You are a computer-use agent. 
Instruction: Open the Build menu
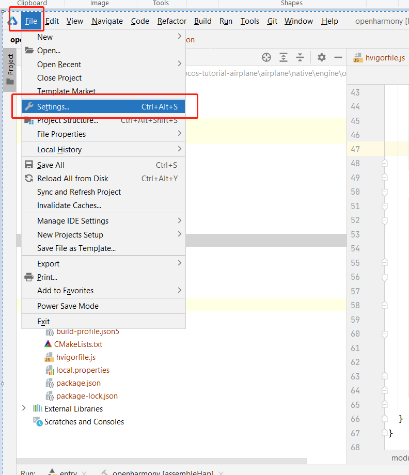(202, 21)
